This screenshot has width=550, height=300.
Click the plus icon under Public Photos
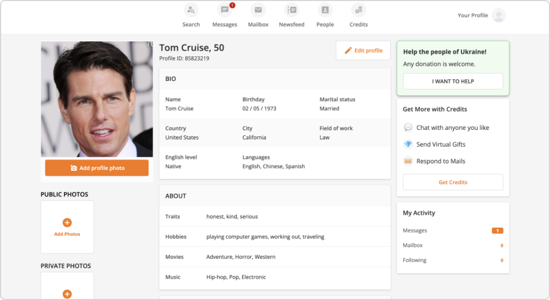[x=67, y=223]
